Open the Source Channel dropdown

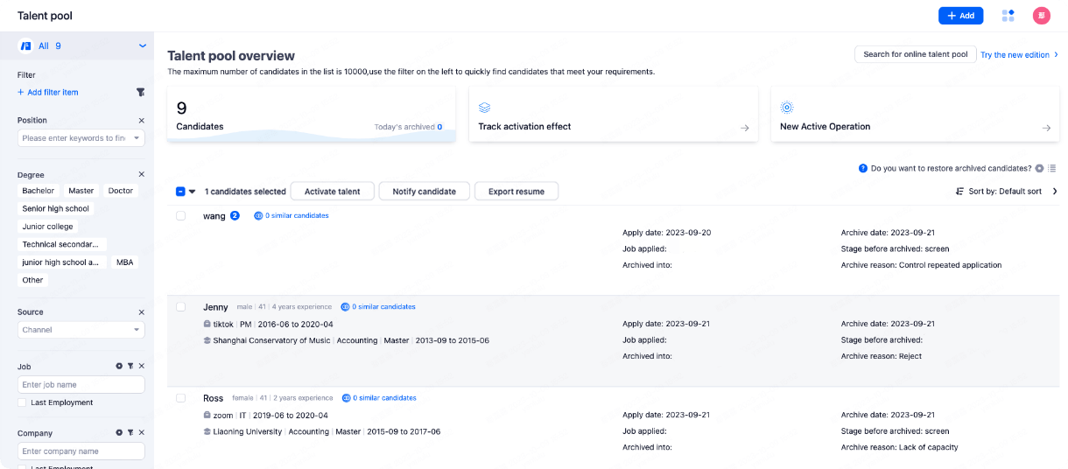[81, 330]
